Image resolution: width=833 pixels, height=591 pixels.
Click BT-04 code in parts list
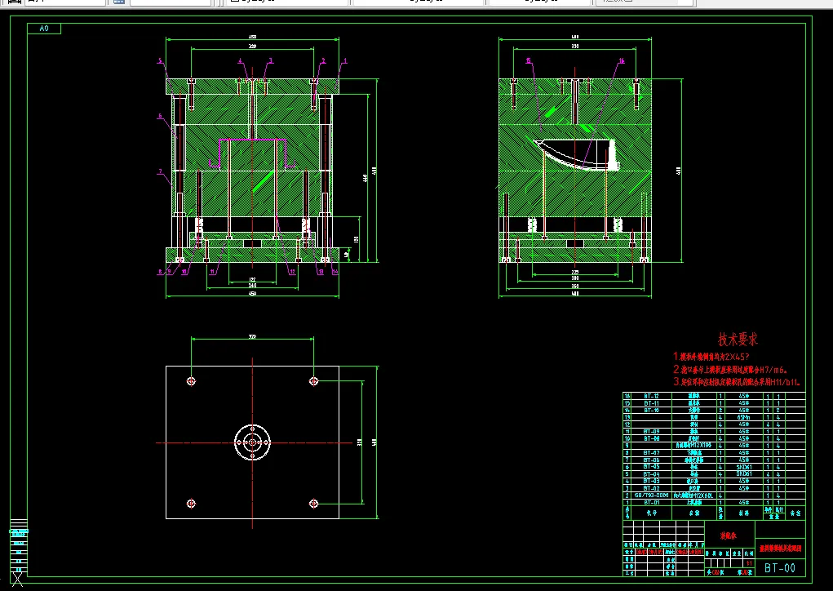(x=651, y=474)
